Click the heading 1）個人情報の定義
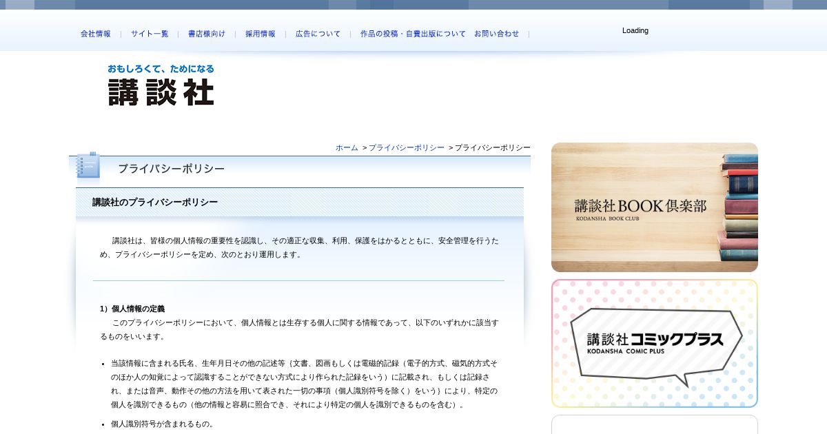Image resolution: width=827 pixels, height=434 pixels. [132, 309]
